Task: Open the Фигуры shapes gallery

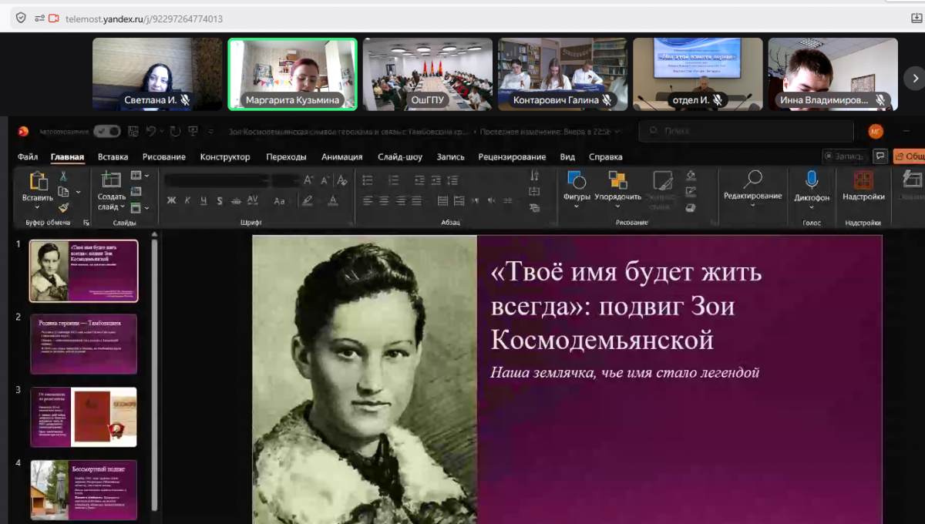Action: pyautogui.click(x=577, y=186)
